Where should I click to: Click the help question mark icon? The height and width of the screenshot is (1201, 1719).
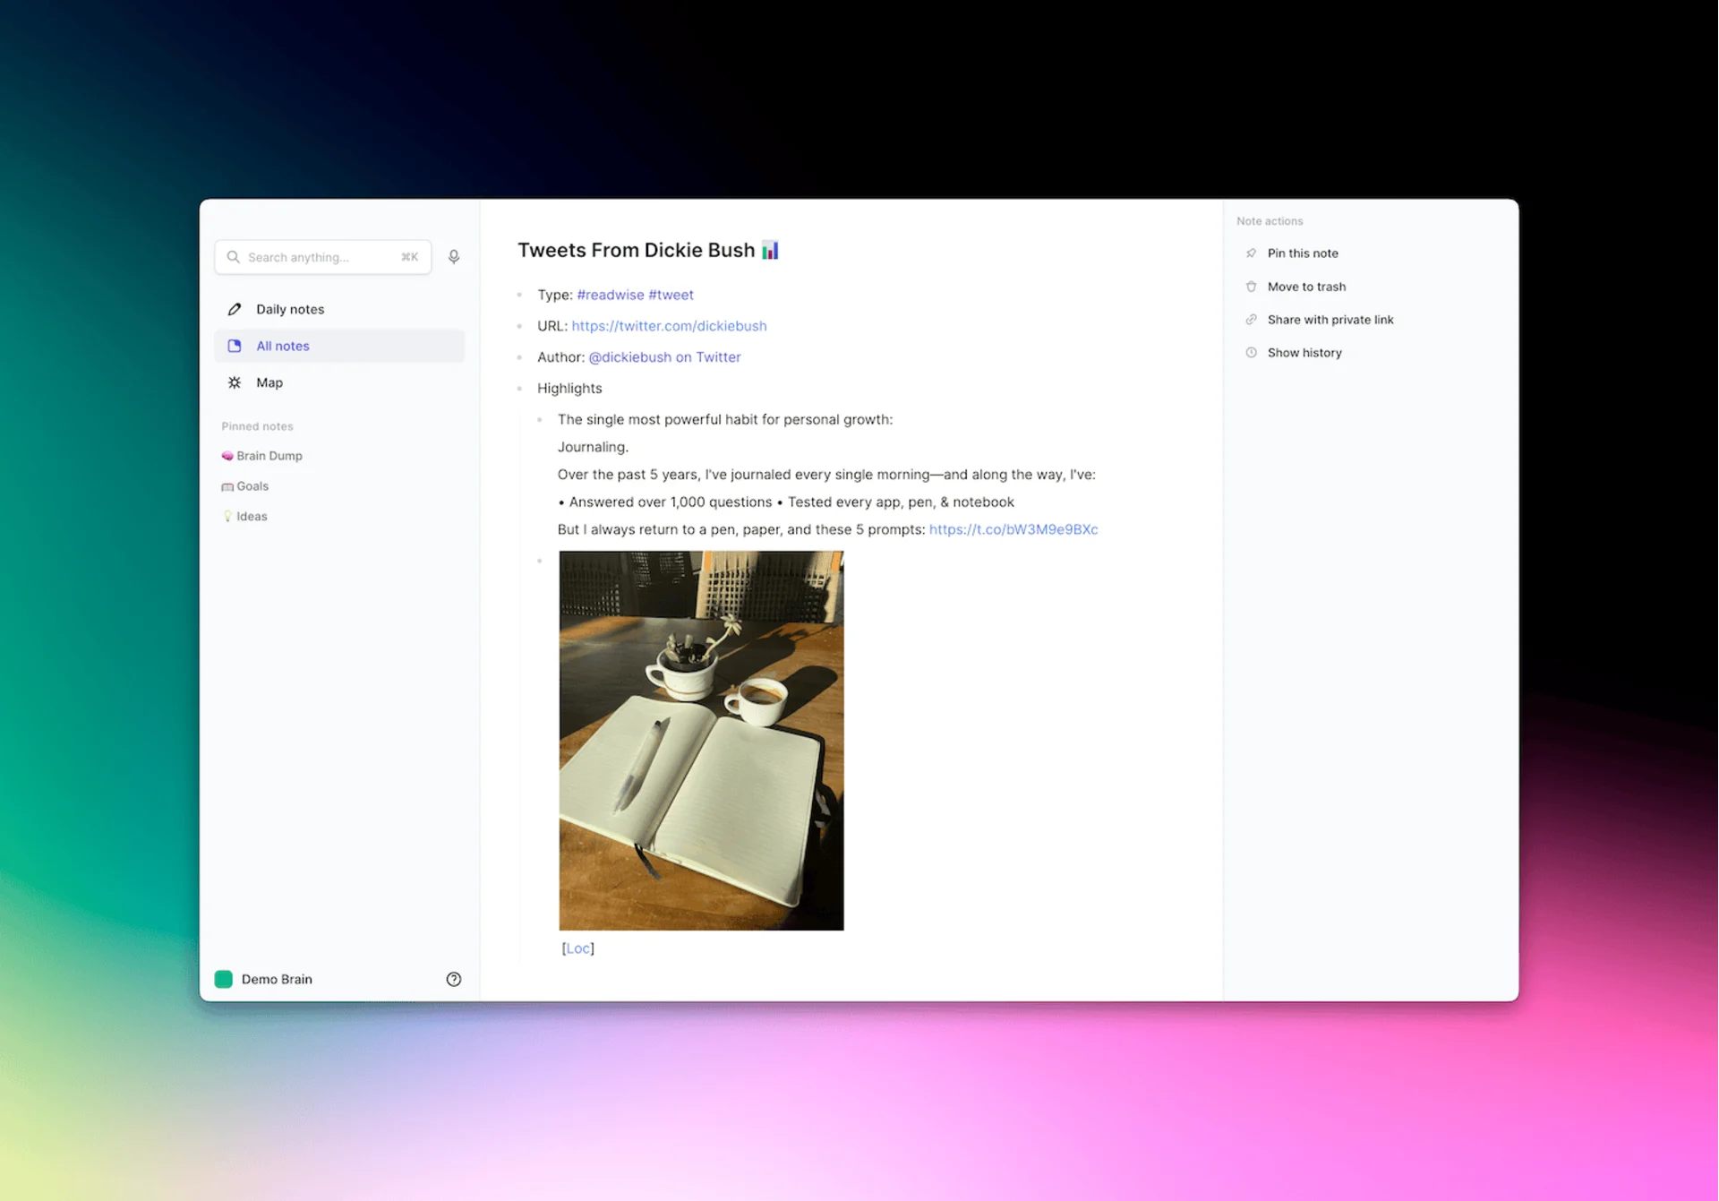click(x=454, y=979)
